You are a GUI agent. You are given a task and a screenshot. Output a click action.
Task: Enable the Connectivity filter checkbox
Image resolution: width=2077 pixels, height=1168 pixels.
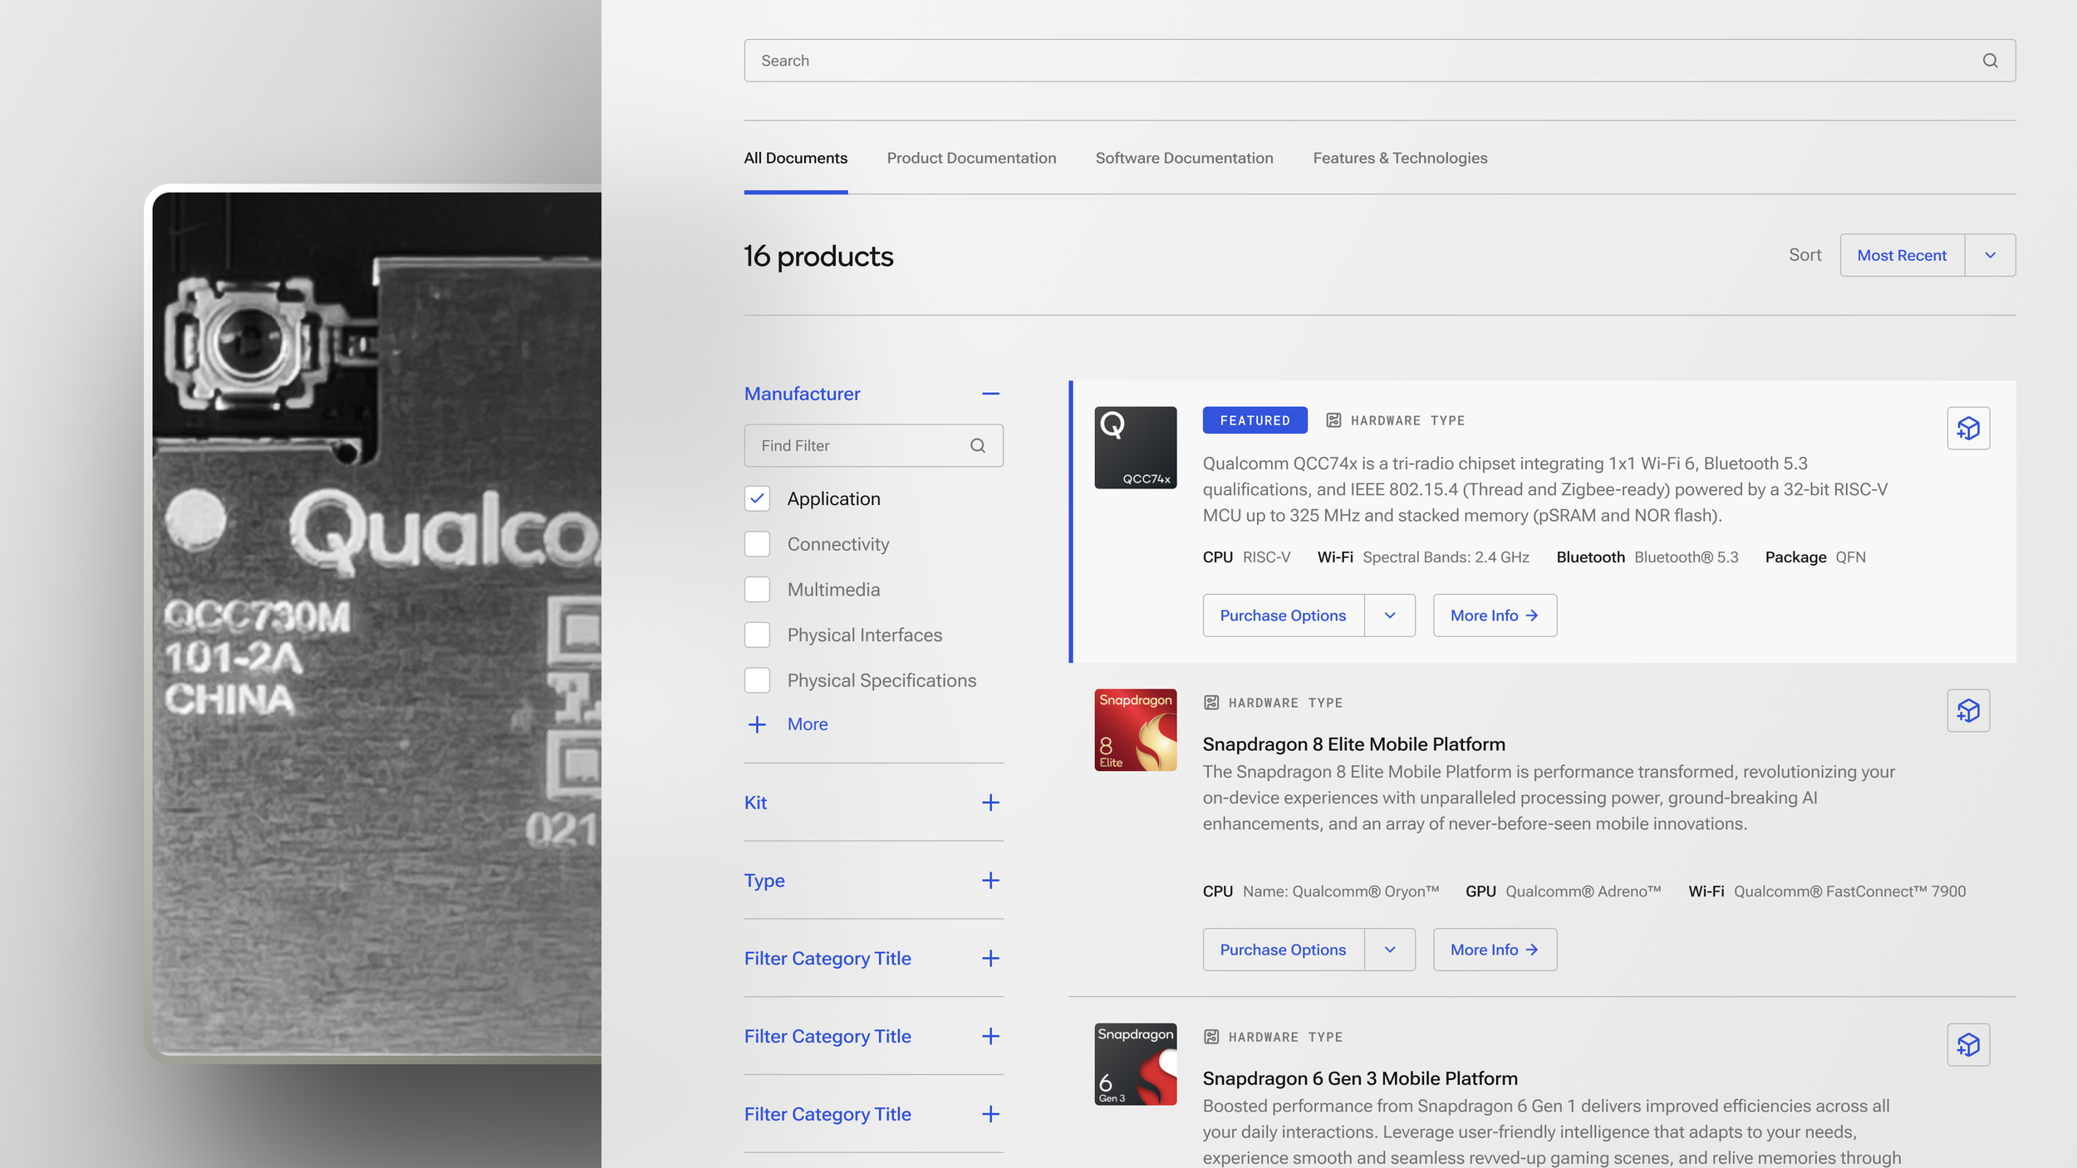coord(757,544)
